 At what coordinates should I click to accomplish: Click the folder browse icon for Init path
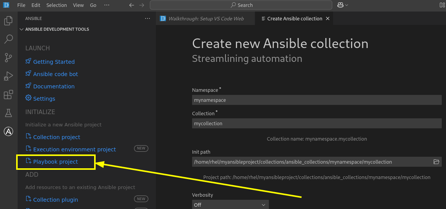[436, 162]
